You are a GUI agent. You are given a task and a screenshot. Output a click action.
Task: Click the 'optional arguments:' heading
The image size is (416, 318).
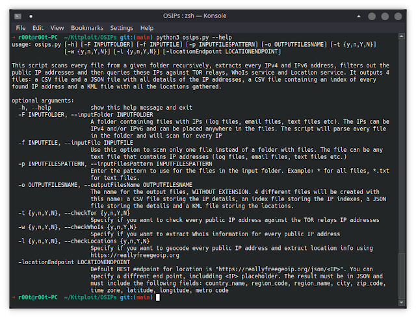pos(43,101)
